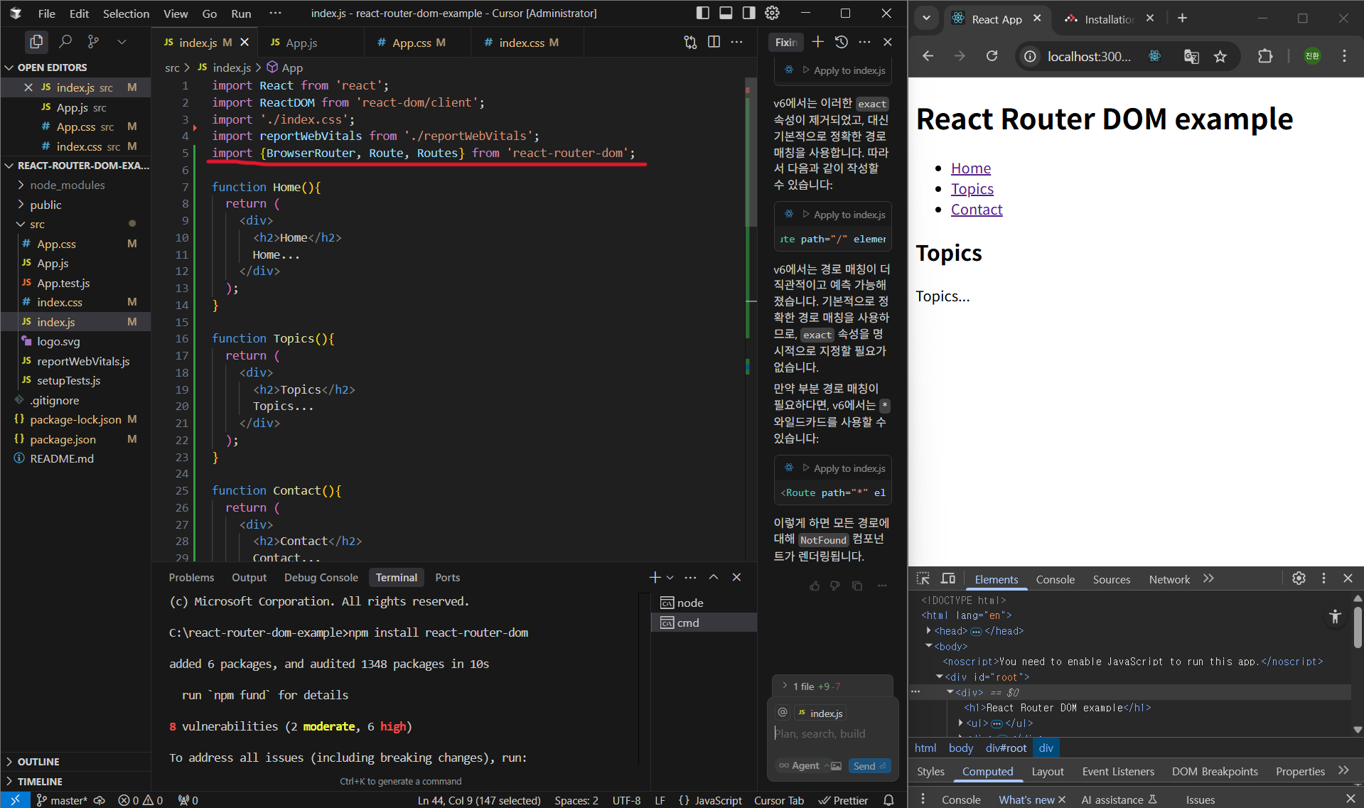Open the Prettier status item
1364x808 pixels.
(844, 800)
